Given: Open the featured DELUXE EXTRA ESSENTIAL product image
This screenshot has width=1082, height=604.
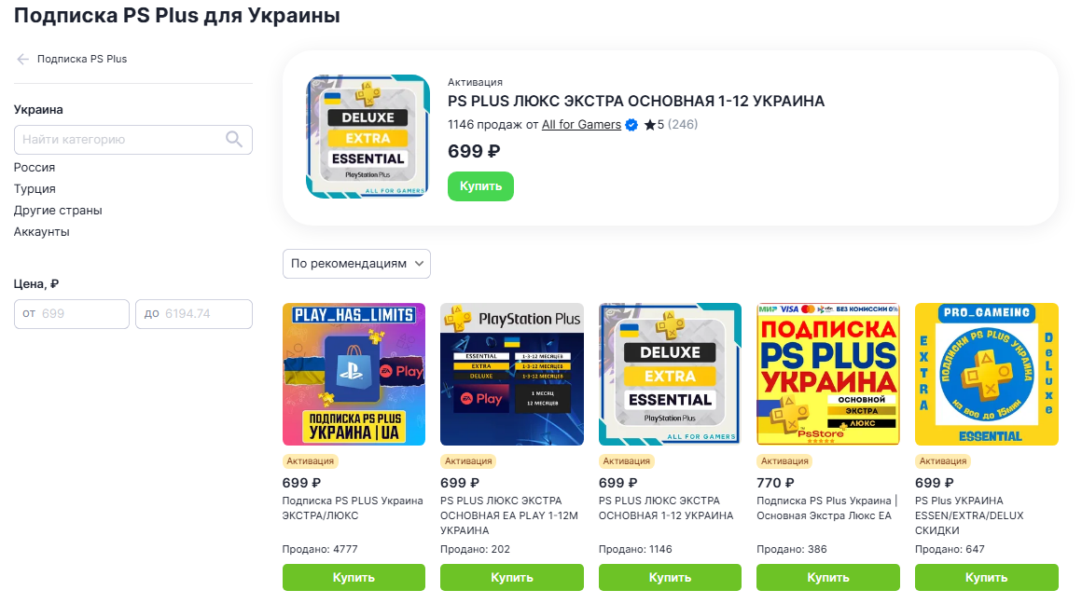Looking at the screenshot, I should [x=368, y=136].
